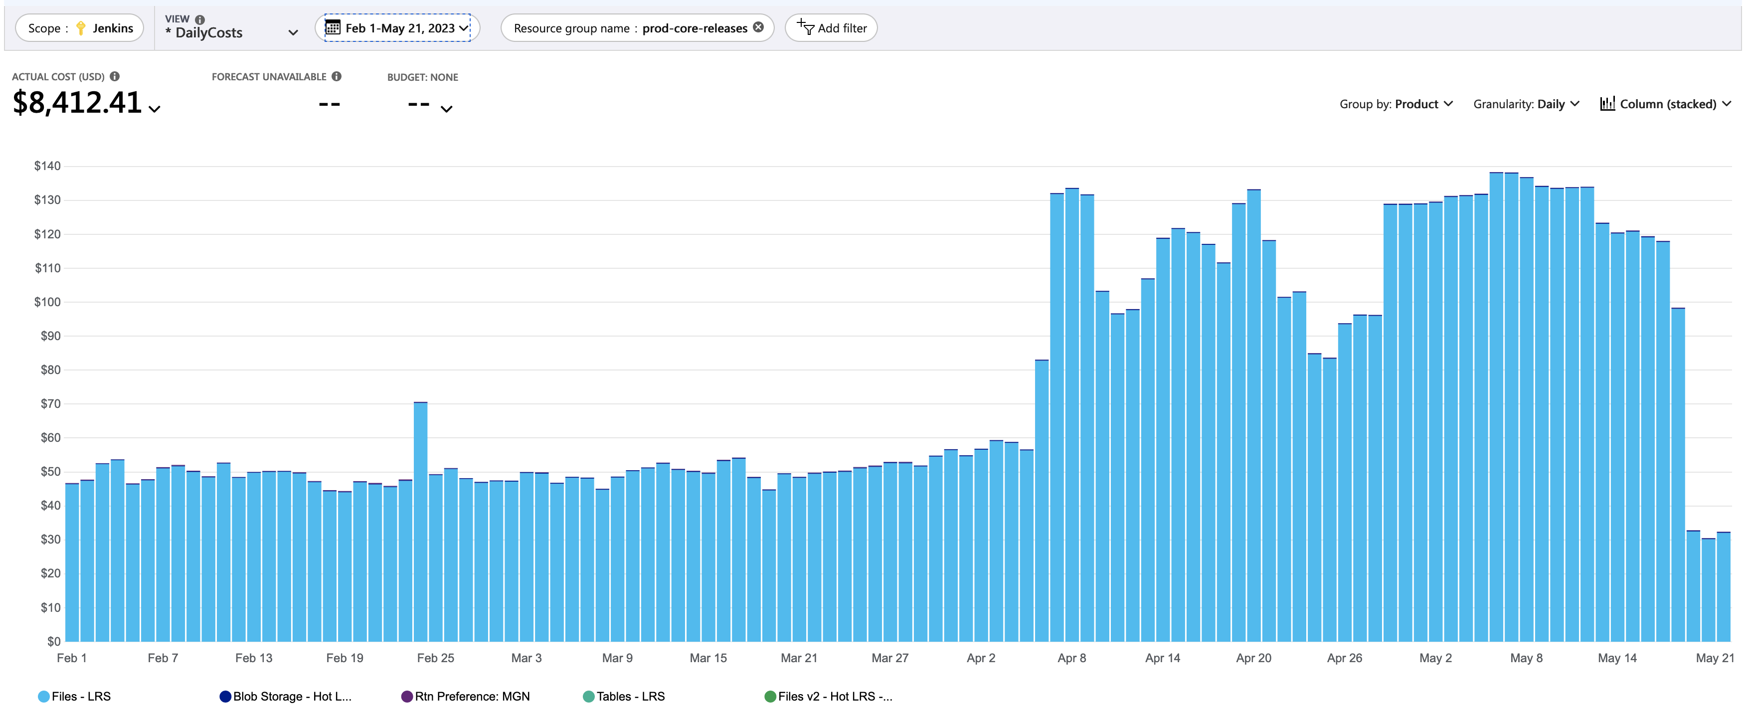1750x723 pixels.
Task: Click the key icon in Scope pill
Action: tap(81, 28)
